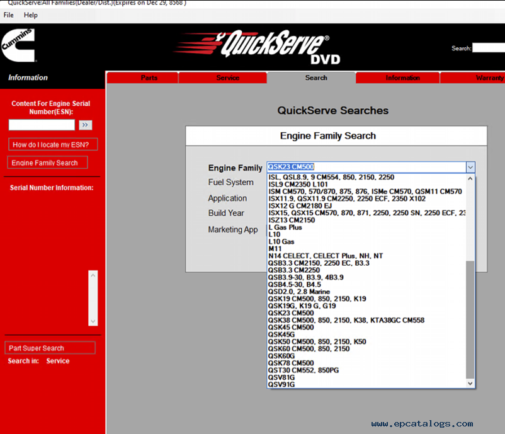Go to the Information tab

click(x=402, y=78)
